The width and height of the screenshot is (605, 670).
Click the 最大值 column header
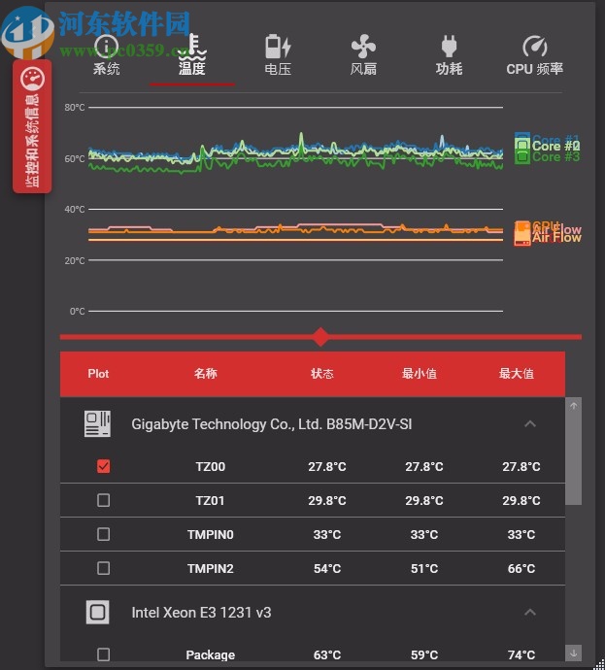(516, 374)
